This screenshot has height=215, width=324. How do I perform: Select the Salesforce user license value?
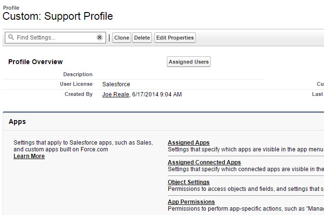[x=116, y=84]
